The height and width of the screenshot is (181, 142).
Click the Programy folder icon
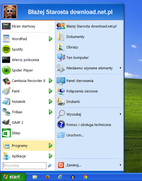[x=6, y=146]
